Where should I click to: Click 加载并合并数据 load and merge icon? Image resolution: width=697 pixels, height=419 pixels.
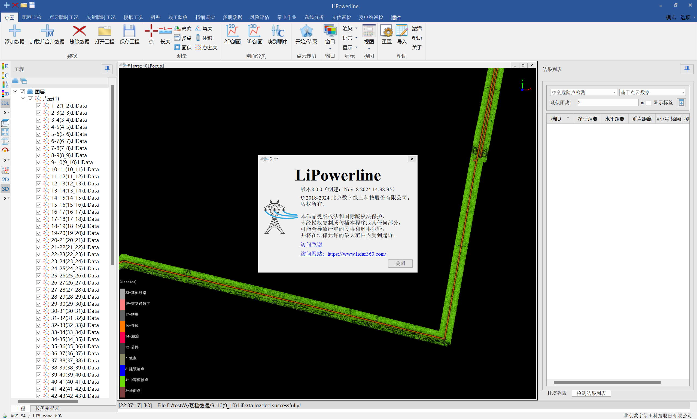coord(47,31)
